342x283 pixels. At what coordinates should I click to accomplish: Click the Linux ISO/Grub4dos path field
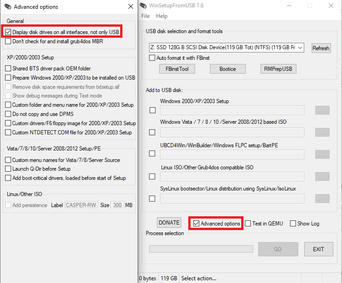(x=232, y=177)
